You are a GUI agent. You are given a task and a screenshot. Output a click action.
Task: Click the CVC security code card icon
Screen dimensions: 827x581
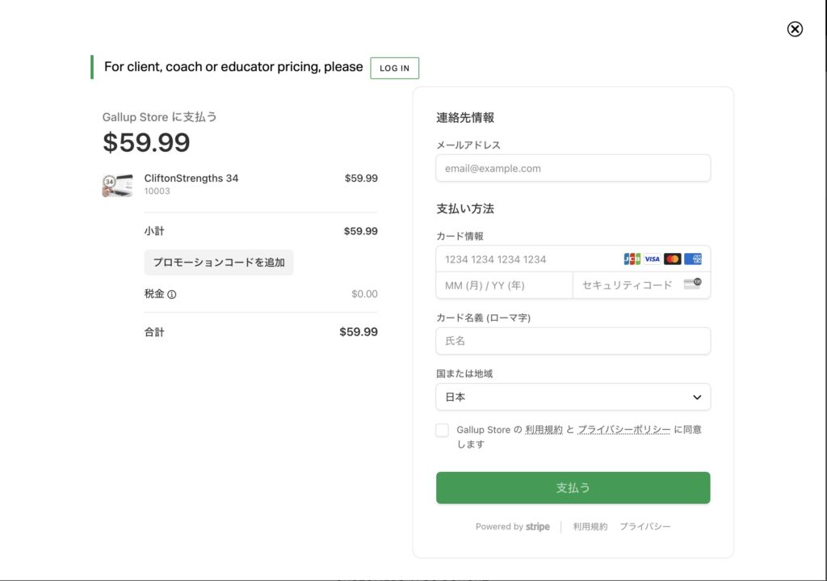692,284
